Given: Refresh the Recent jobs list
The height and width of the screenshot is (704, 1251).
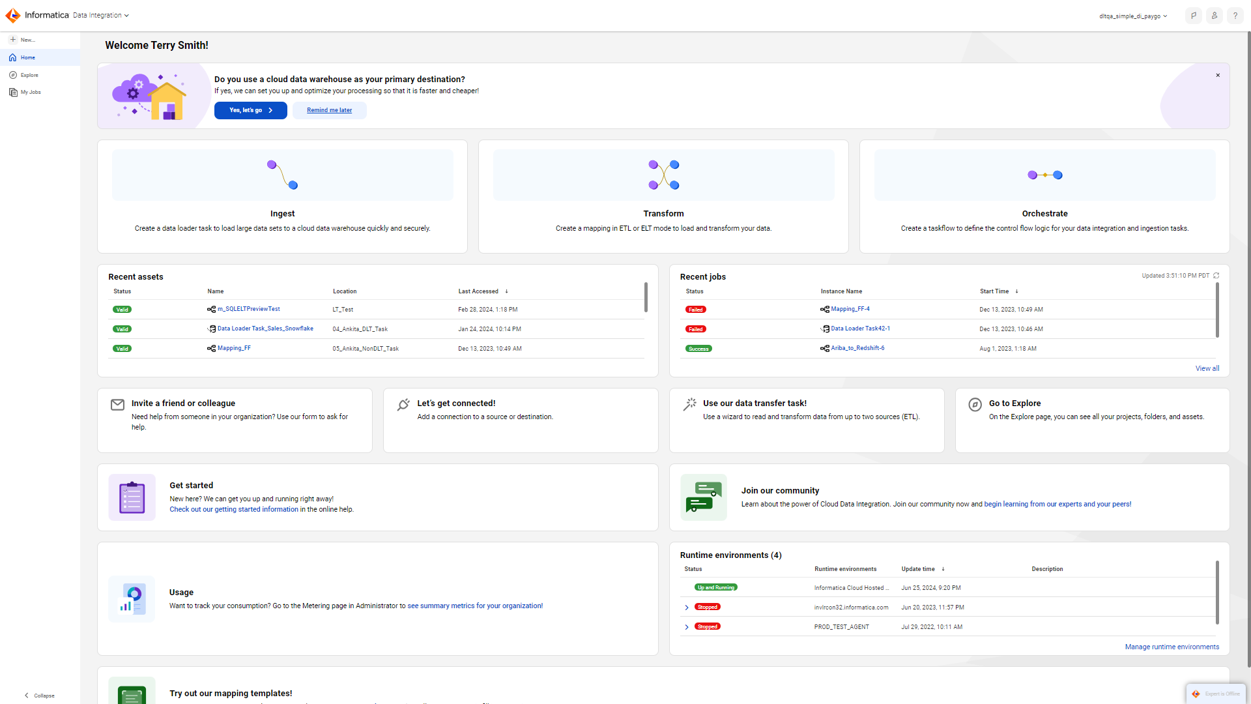Looking at the screenshot, I should pos(1216,276).
